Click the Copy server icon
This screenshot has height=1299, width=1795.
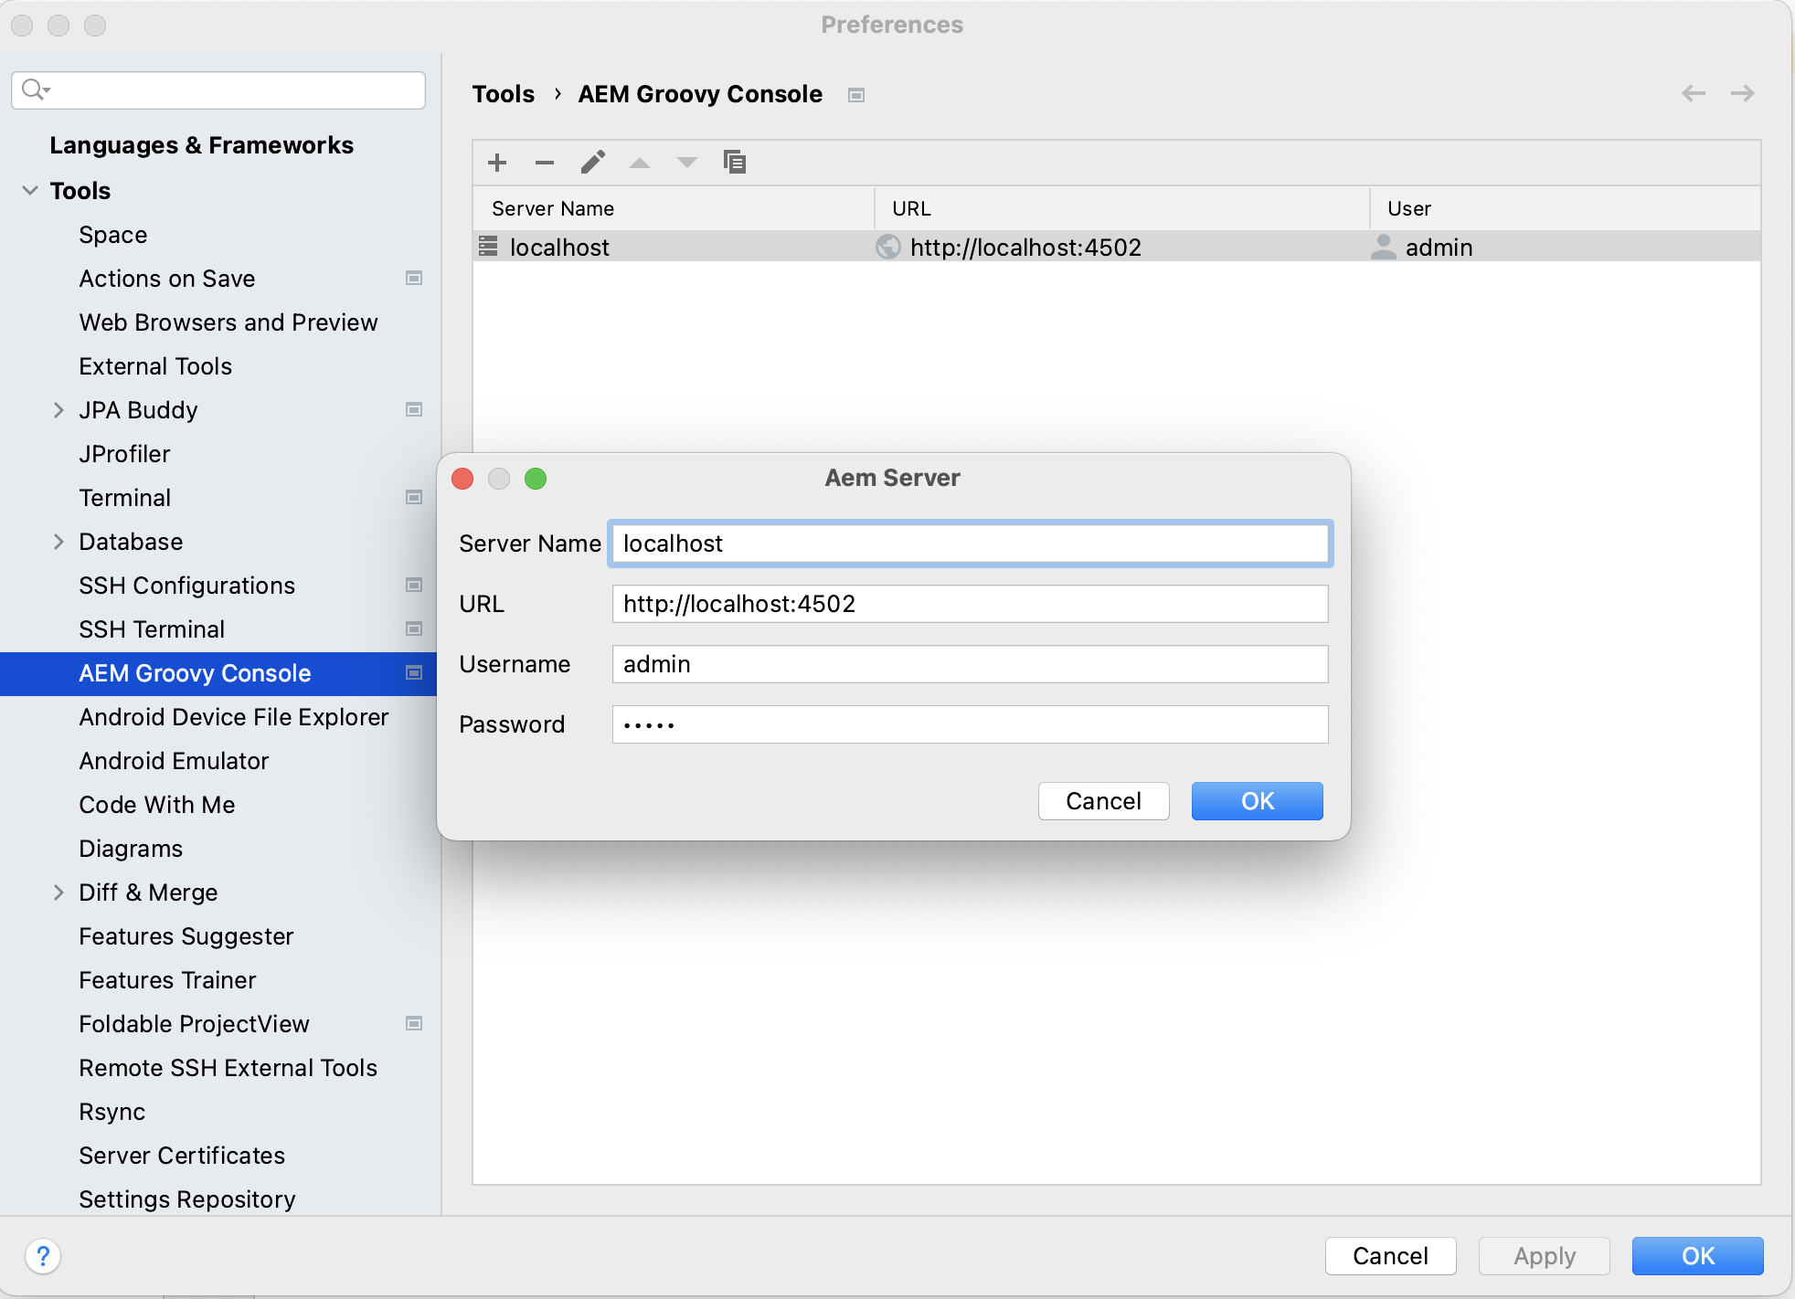tap(735, 163)
